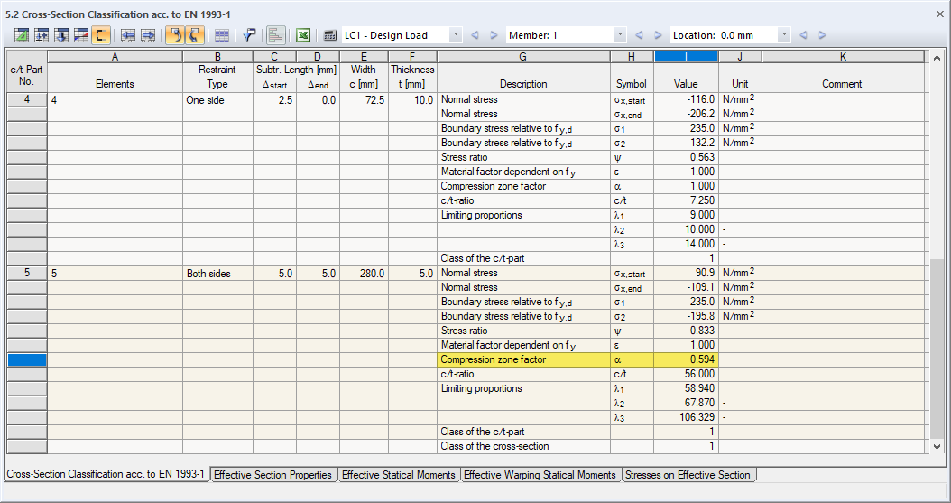Switch to Effective Statical Moments tab

point(398,475)
